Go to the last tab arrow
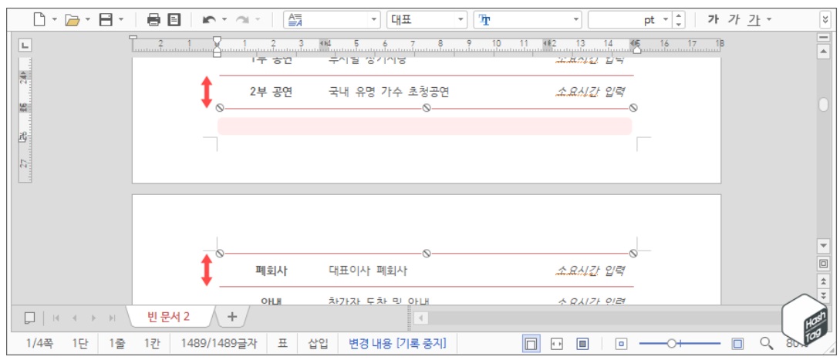The image size is (840, 360). [112, 318]
